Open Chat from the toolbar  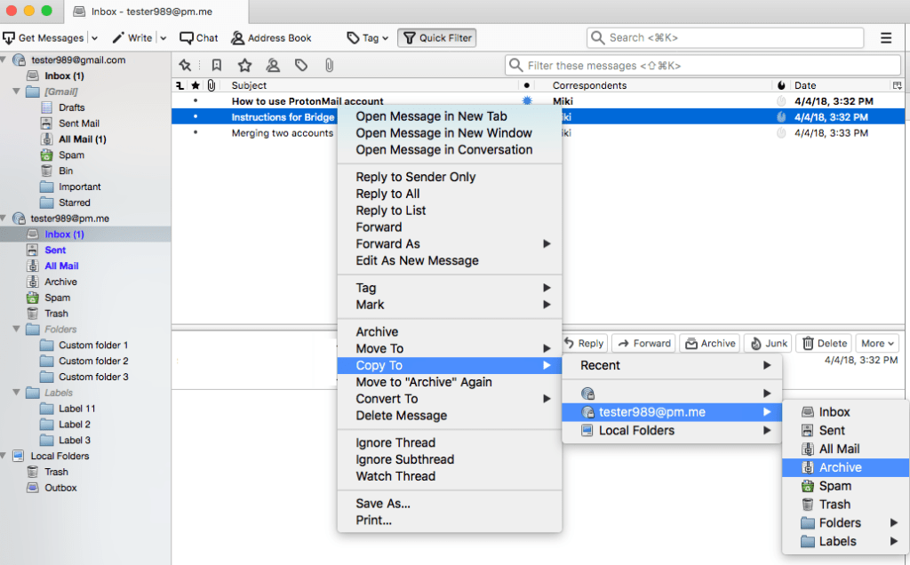198,38
